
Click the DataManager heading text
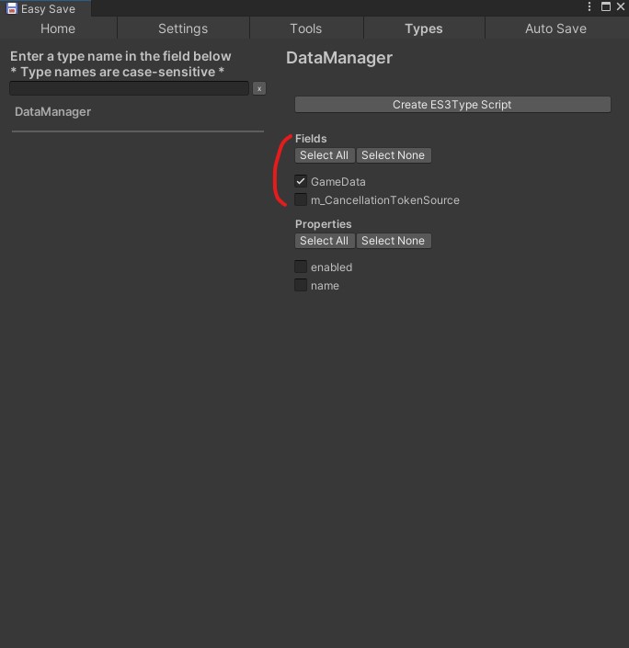coord(339,58)
